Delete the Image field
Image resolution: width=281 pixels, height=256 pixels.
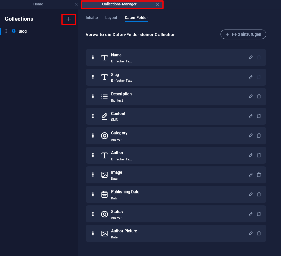259,175
